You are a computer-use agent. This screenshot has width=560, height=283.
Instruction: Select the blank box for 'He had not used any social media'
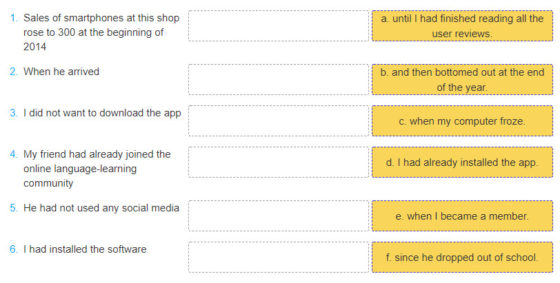(279, 216)
